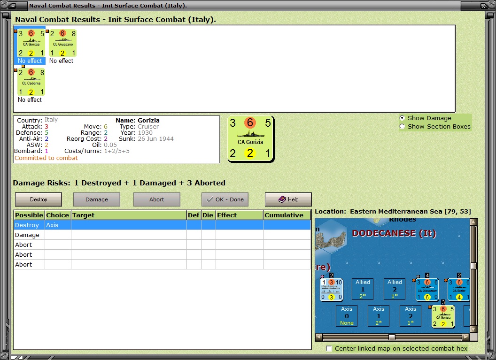Click the DODECANESE (It) map label
The height and width of the screenshot is (360, 496).
[394, 233]
